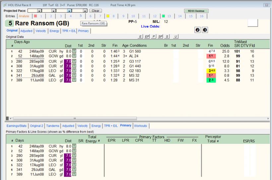
Task: Click turf T icon on 24May09 row, Primary Factors
Action: (74, 146)
